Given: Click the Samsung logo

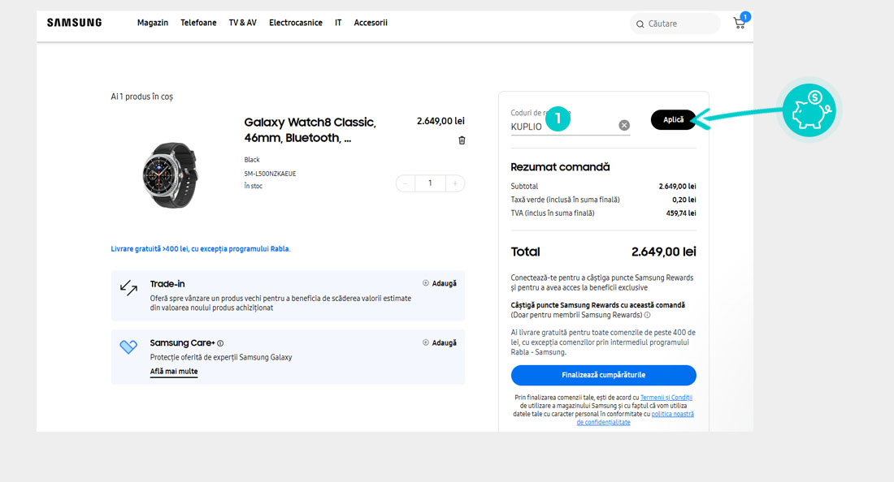Looking at the screenshot, I should point(74,23).
